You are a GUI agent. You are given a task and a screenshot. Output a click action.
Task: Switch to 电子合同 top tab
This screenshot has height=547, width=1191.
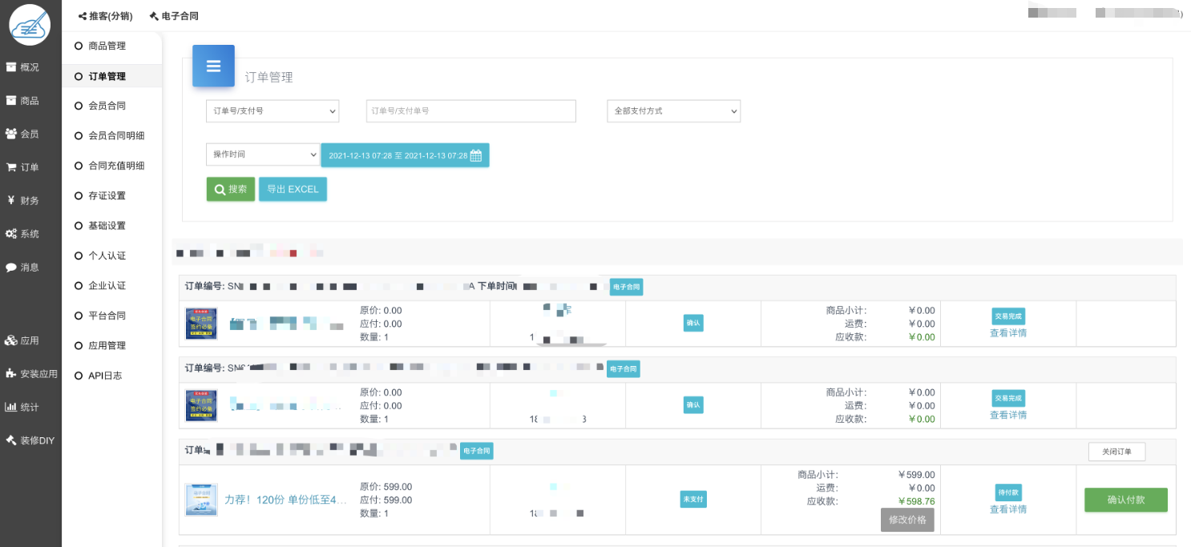pyautogui.click(x=174, y=16)
